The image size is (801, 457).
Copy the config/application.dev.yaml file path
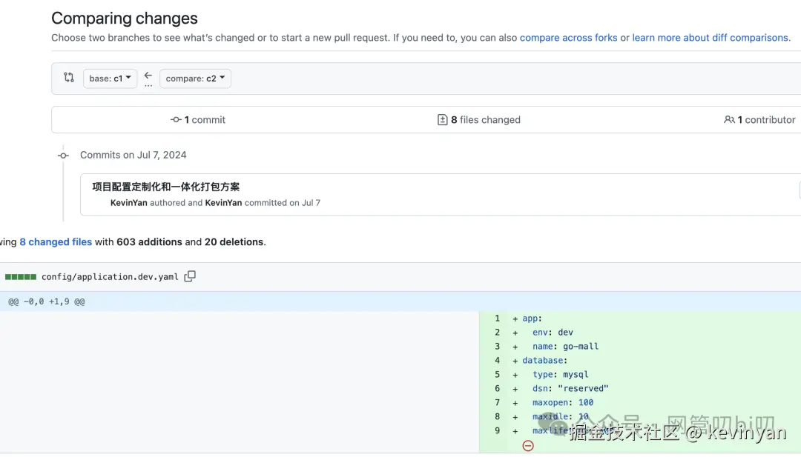190,276
